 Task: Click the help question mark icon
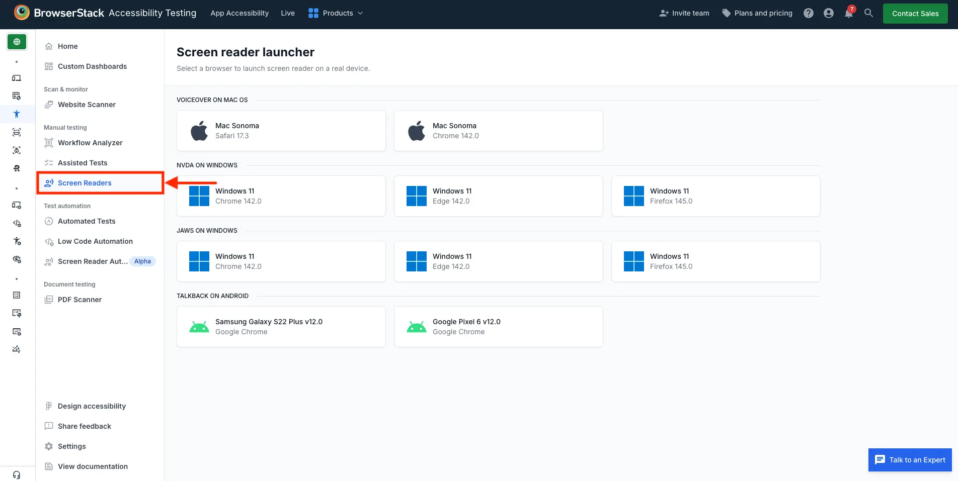[808, 13]
